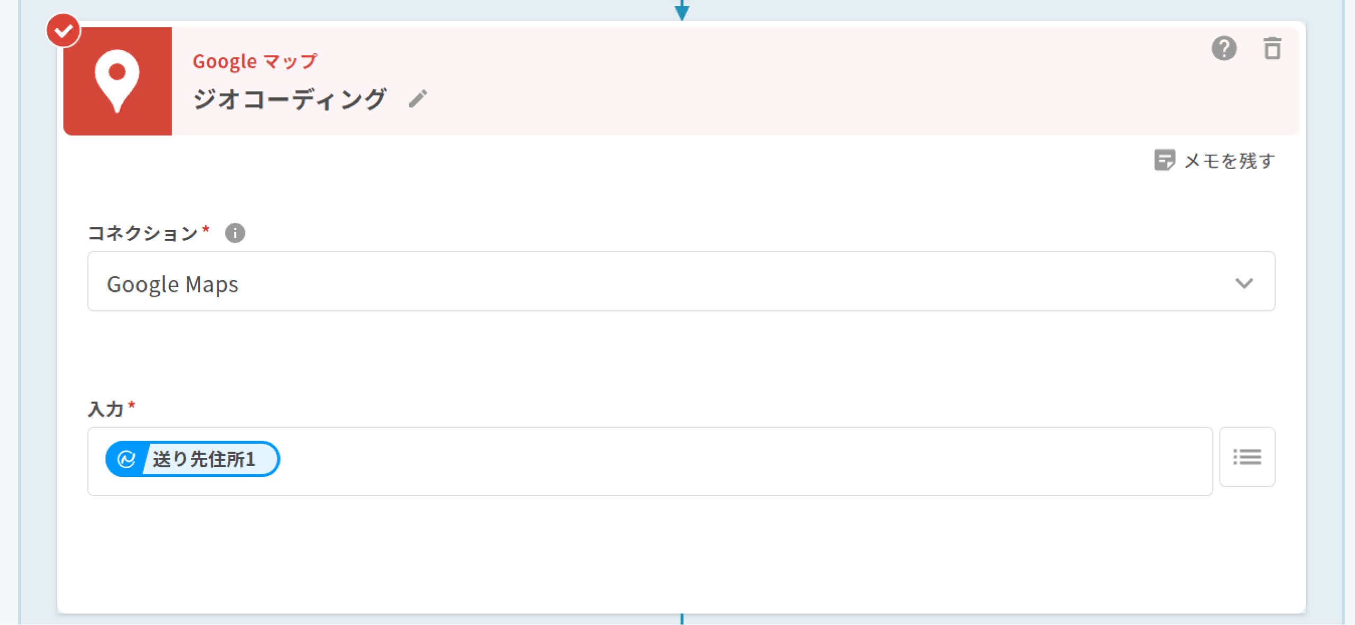Click the red checkmark status badge
The width and height of the screenshot is (1355, 625).
pyautogui.click(x=64, y=31)
